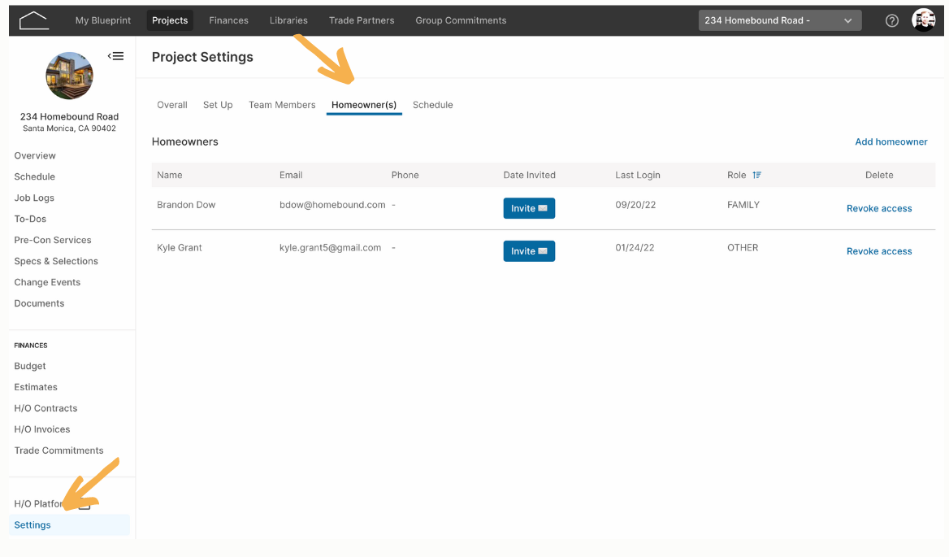The height and width of the screenshot is (557, 949).
Task: Sort homeowners by the Role sort icon
Action: click(756, 175)
